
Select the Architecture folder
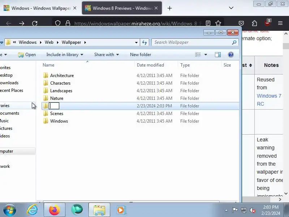pyautogui.click(x=62, y=76)
